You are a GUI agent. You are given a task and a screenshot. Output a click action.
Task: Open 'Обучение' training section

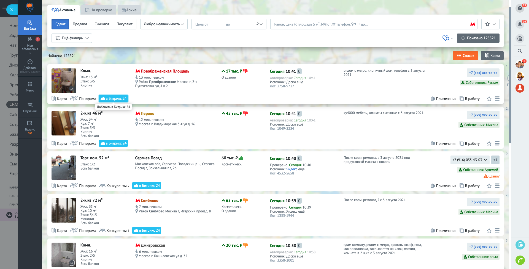(x=30, y=107)
